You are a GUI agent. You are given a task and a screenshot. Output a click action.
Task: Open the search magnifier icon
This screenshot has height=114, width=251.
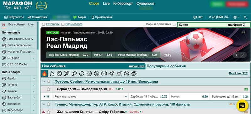pyautogui.click(x=245, y=17)
